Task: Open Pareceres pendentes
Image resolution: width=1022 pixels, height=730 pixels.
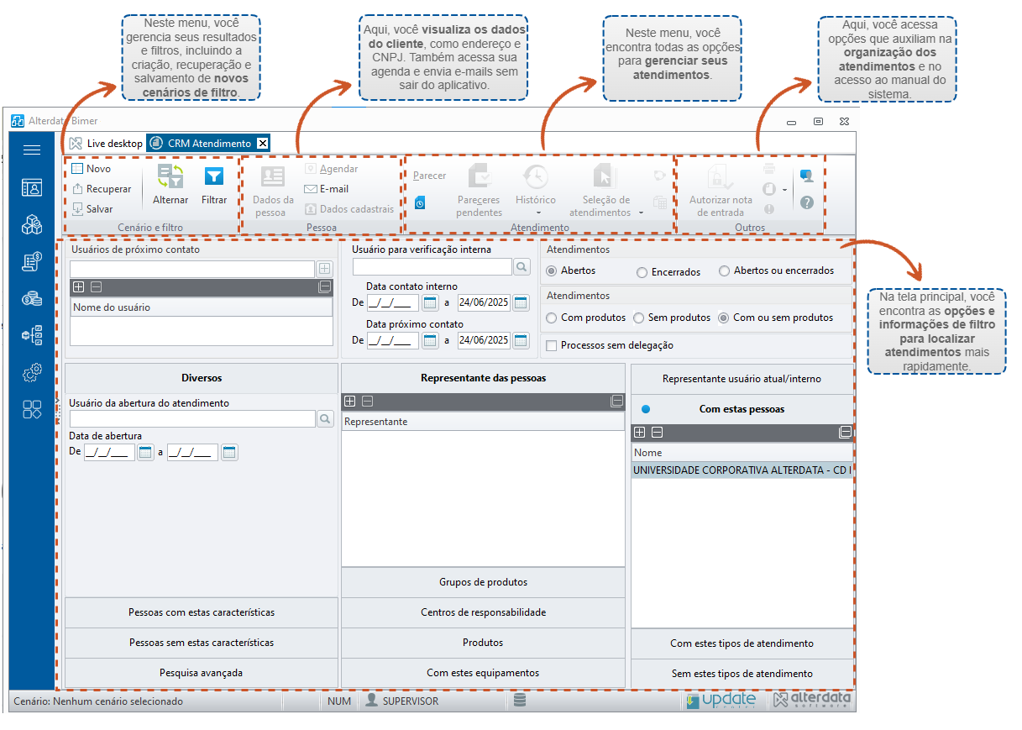Action: pyautogui.click(x=479, y=191)
